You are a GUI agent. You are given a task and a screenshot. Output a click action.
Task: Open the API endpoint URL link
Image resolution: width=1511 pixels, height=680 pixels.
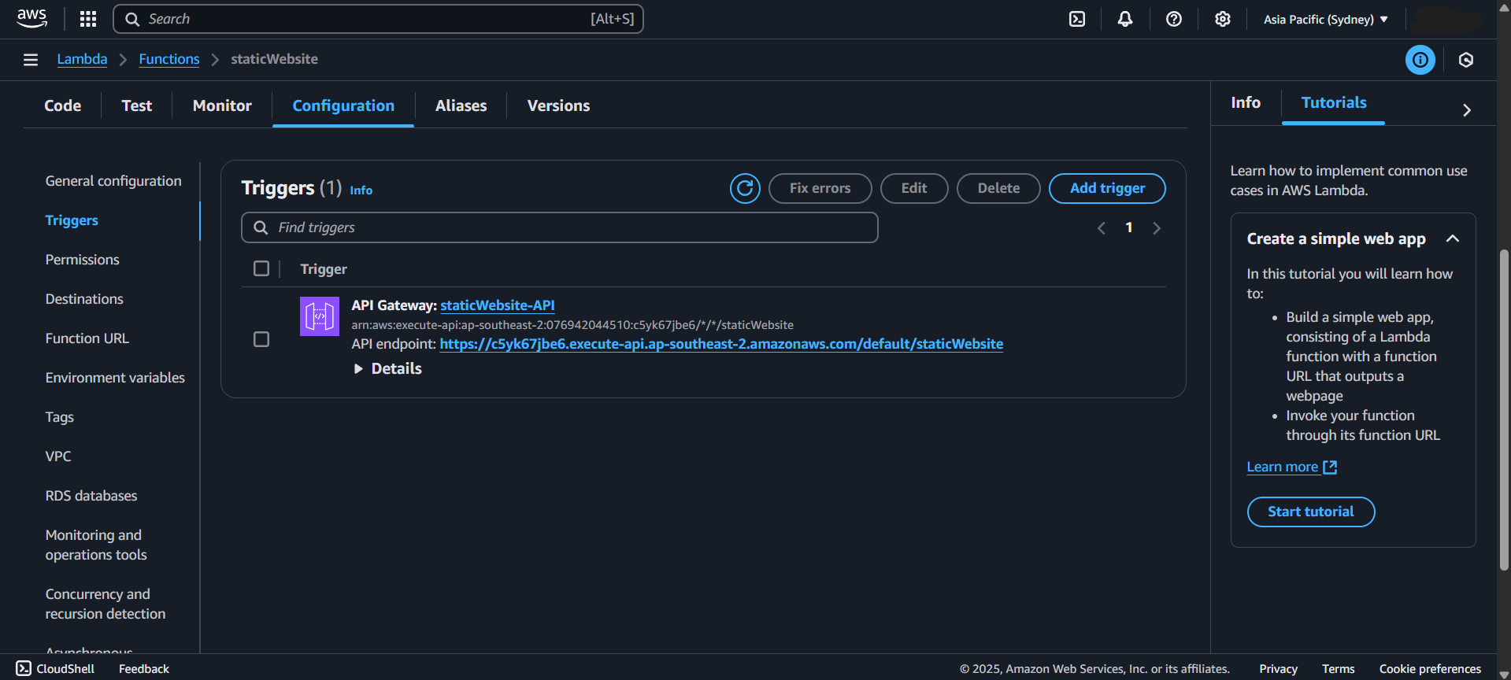[721, 344]
